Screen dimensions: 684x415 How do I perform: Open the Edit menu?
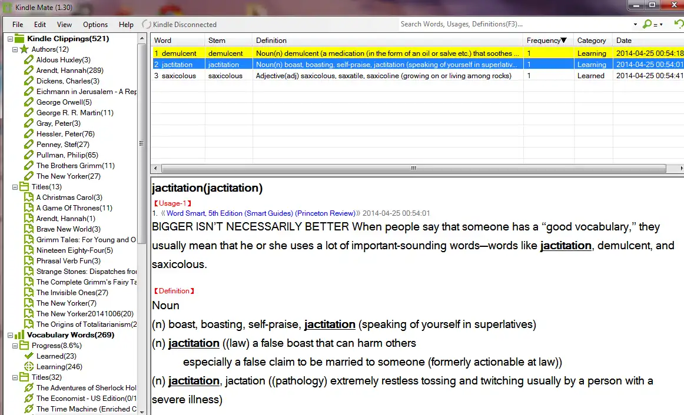[39, 24]
